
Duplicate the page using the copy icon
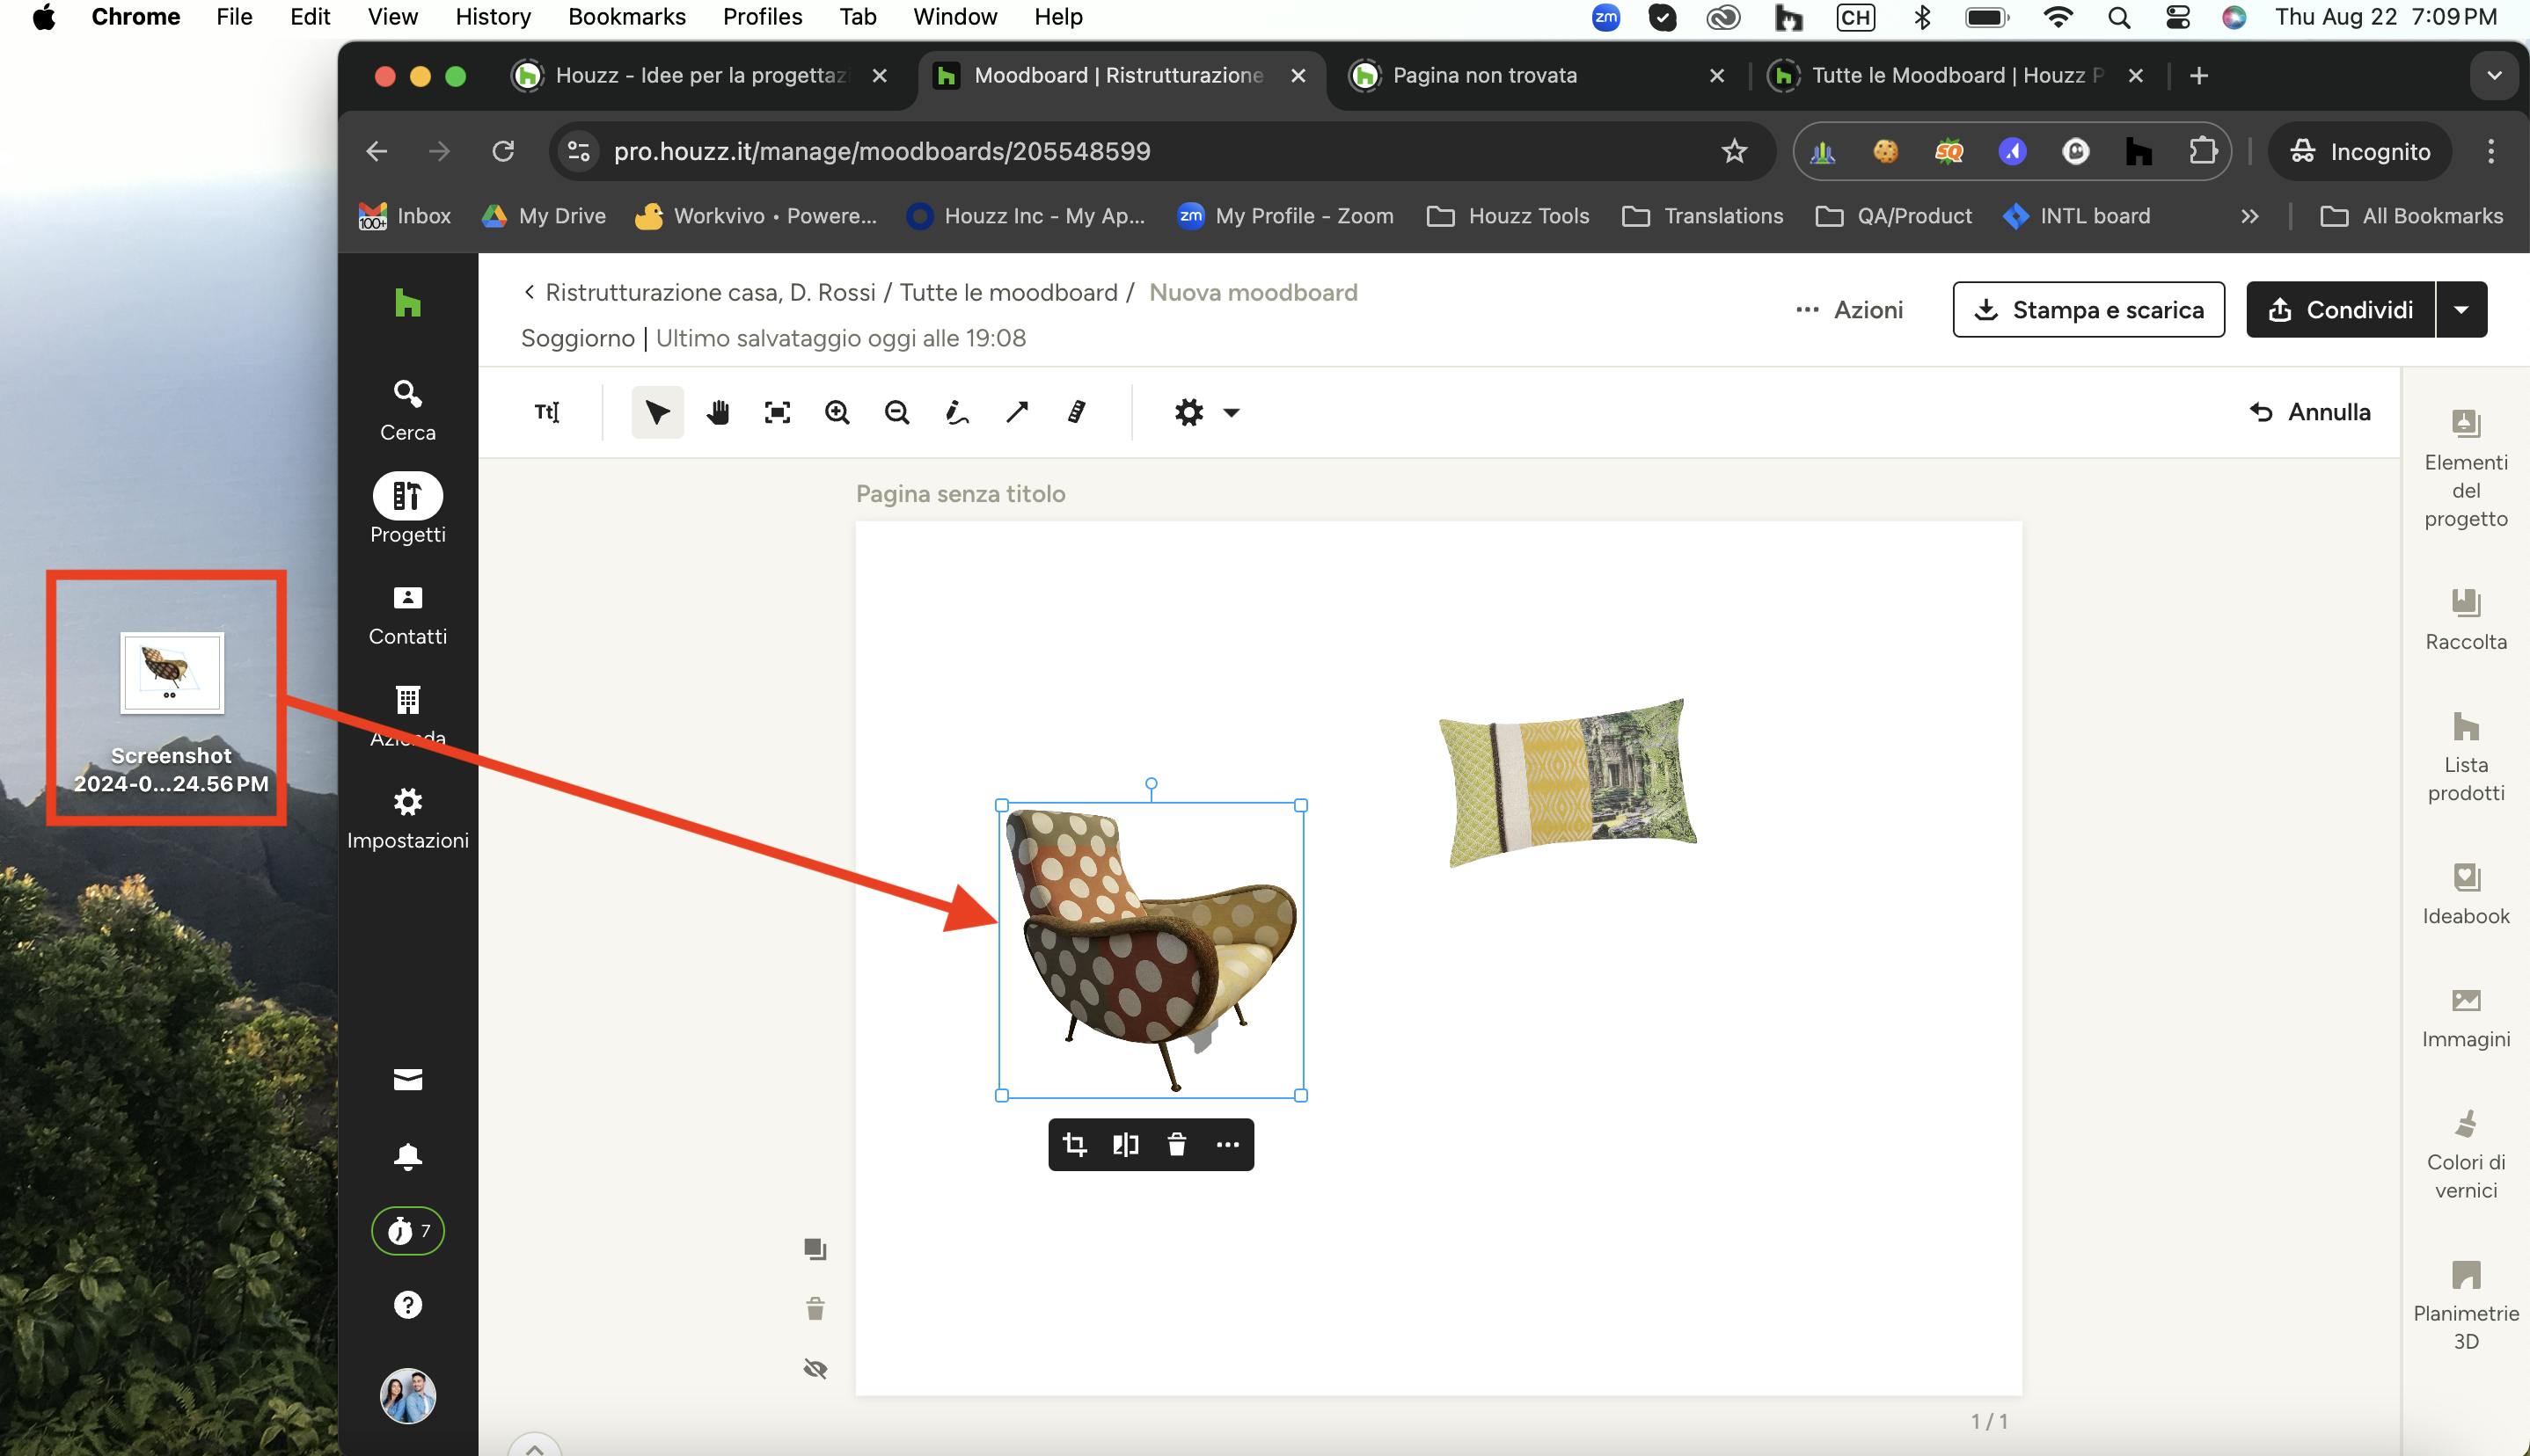click(x=815, y=1249)
